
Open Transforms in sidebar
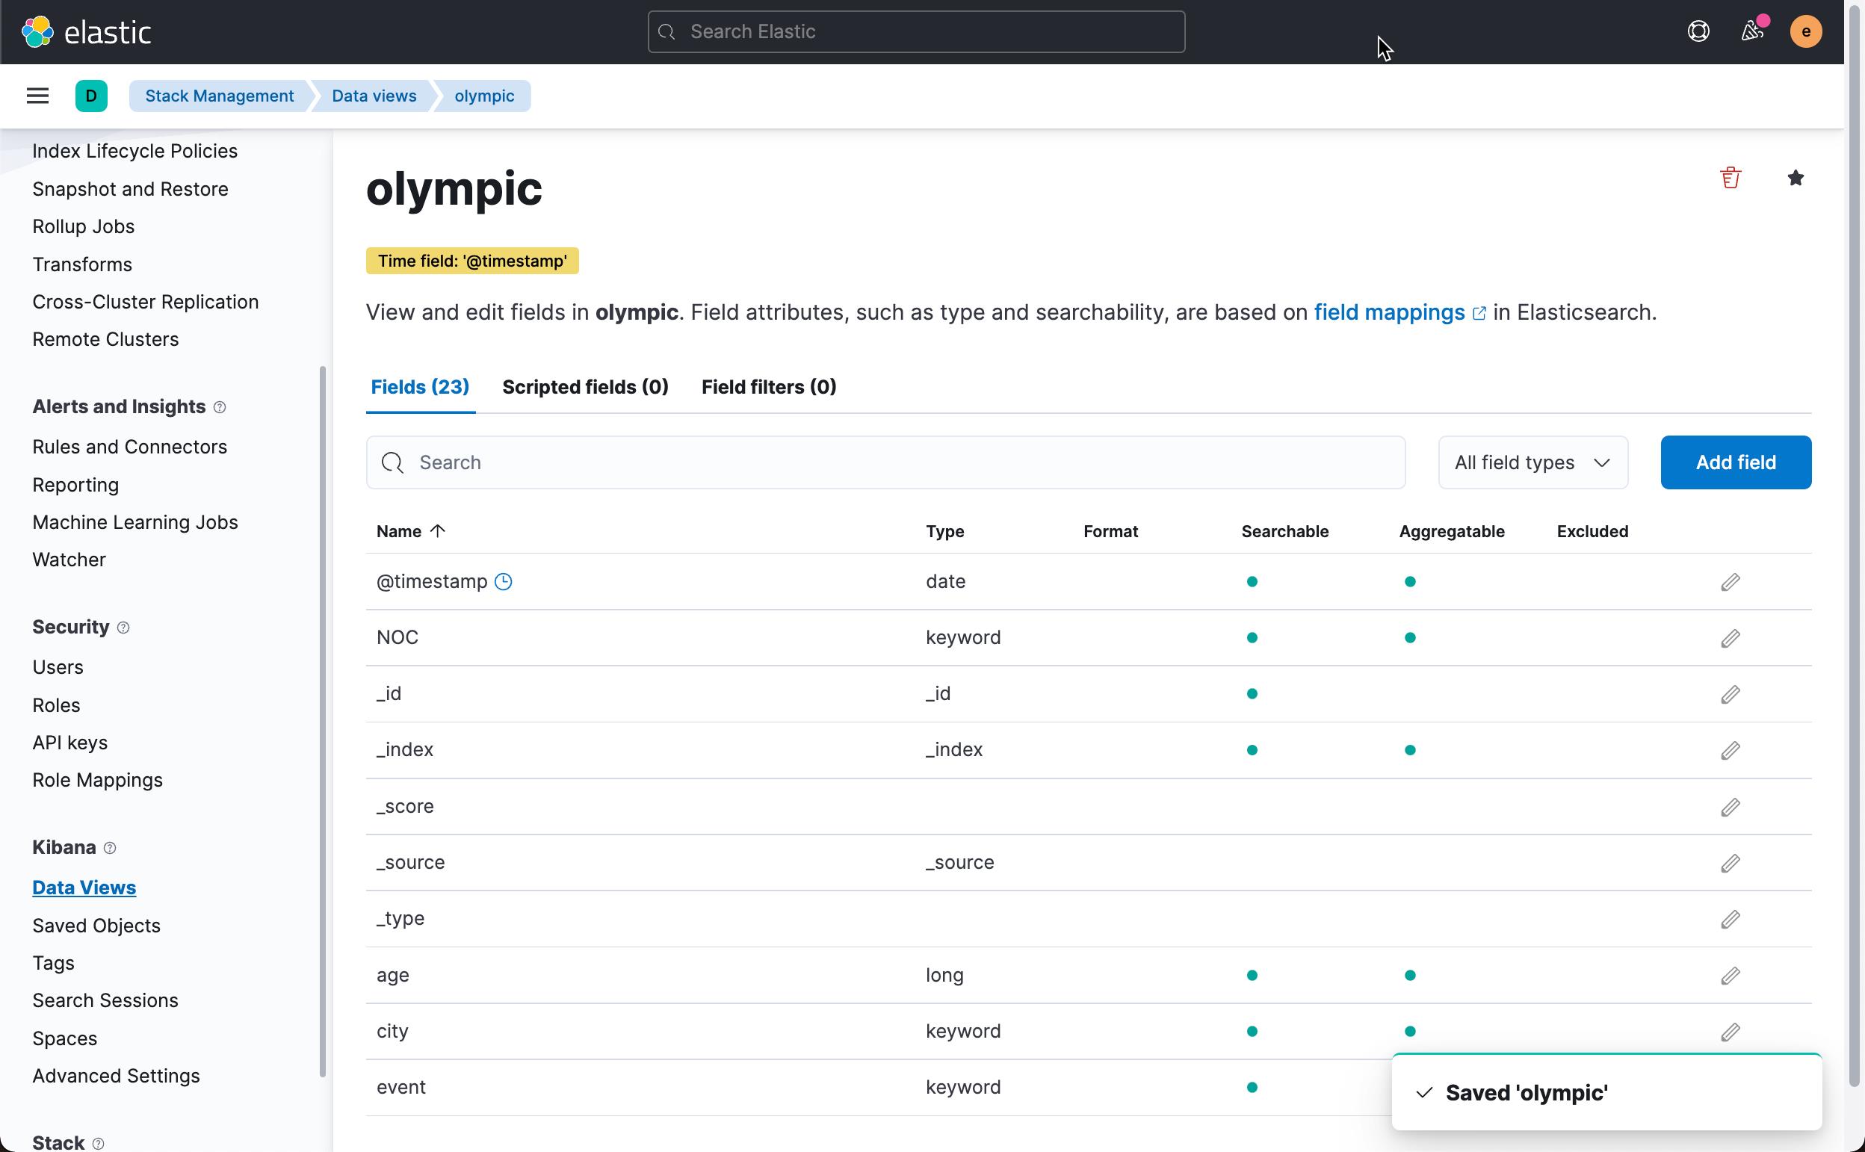coord(82,264)
